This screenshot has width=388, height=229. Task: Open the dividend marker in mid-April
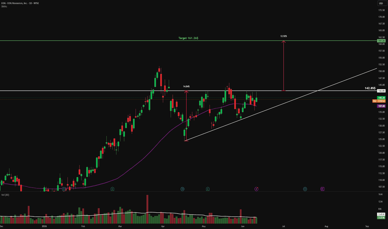pyautogui.click(x=182, y=189)
